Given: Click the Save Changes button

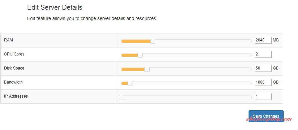Looking at the screenshot, I should pyautogui.click(x=266, y=116).
